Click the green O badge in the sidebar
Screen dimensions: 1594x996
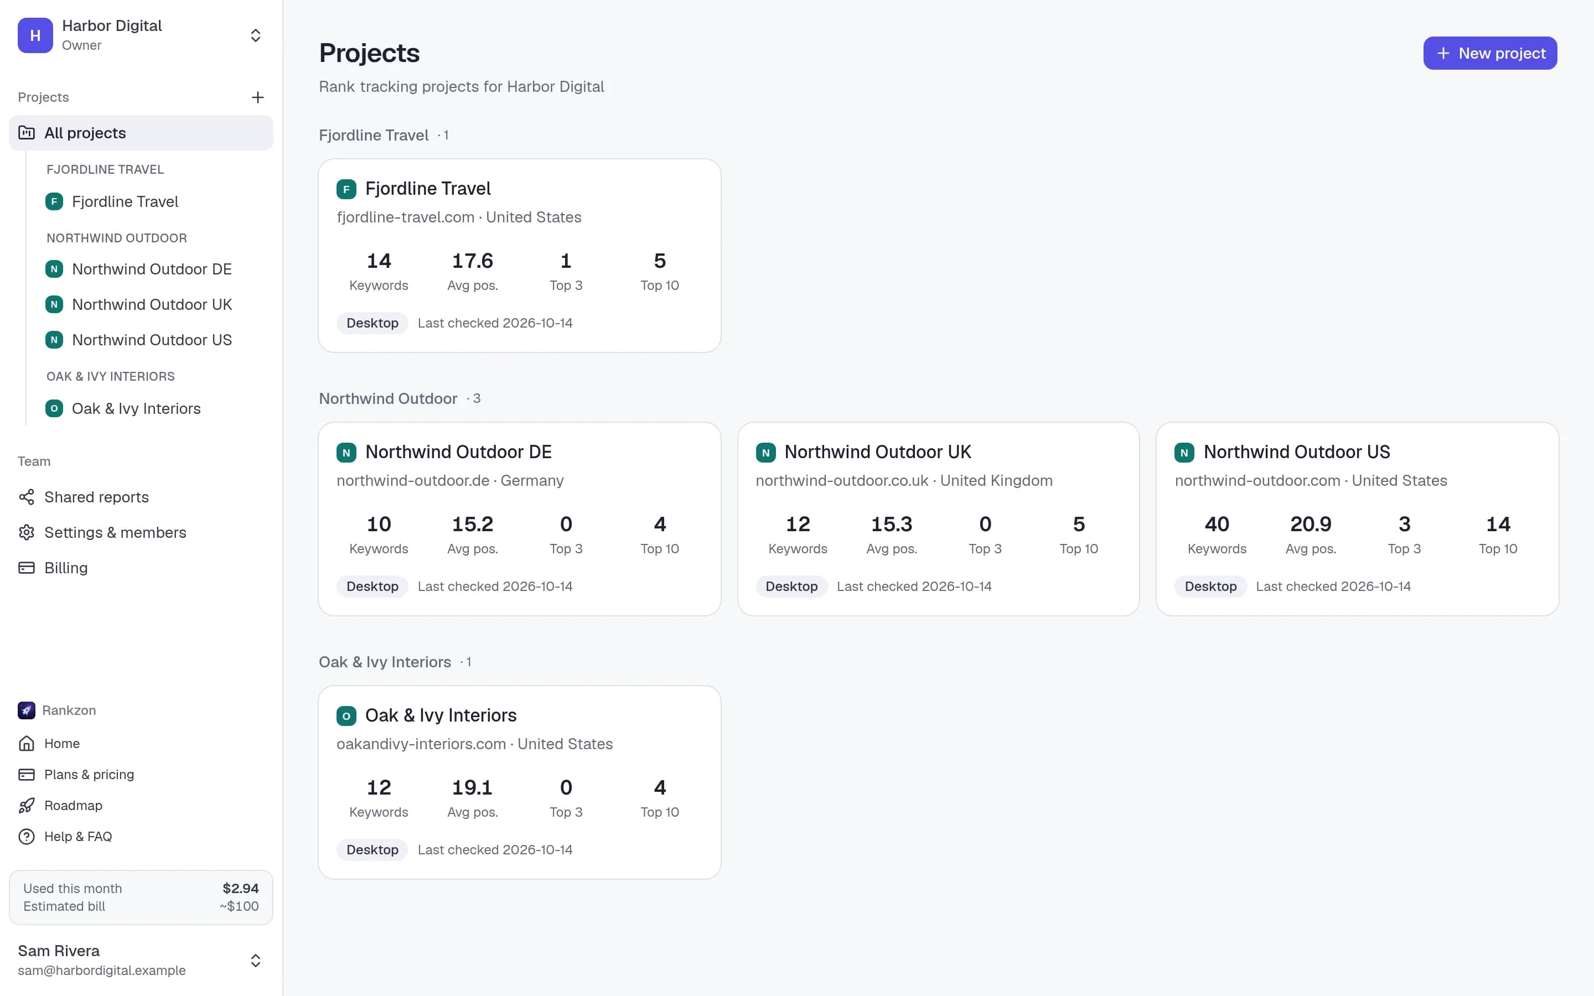click(x=54, y=408)
